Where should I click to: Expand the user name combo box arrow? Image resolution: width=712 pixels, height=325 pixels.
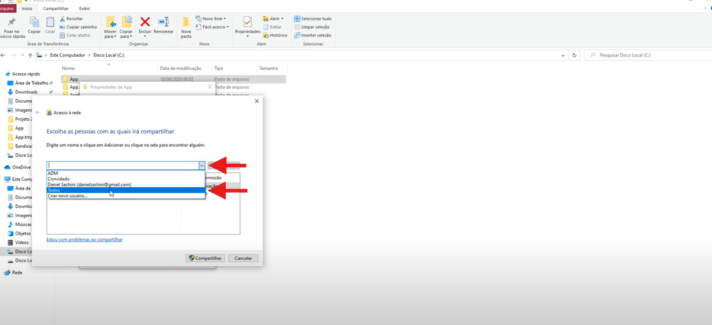pos(201,165)
